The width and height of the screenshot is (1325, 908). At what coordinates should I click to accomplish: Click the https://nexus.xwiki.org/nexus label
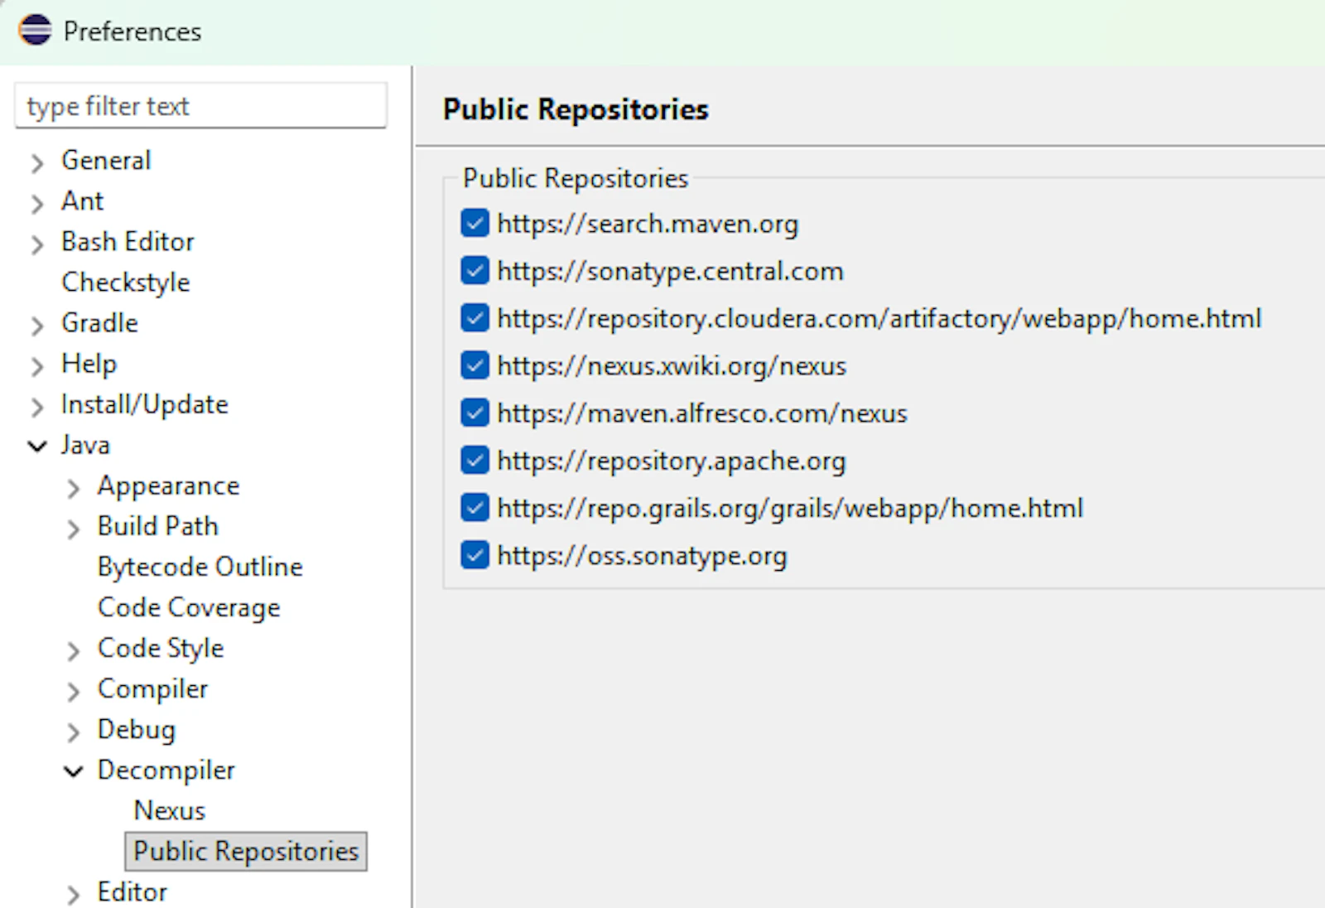[672, 365]
